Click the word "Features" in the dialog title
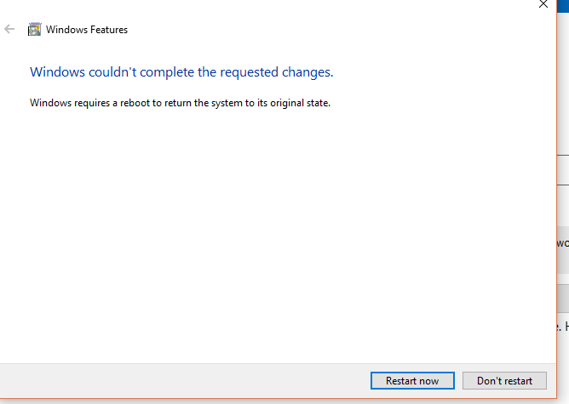The image size is (569, 404). tap(109, 30)
